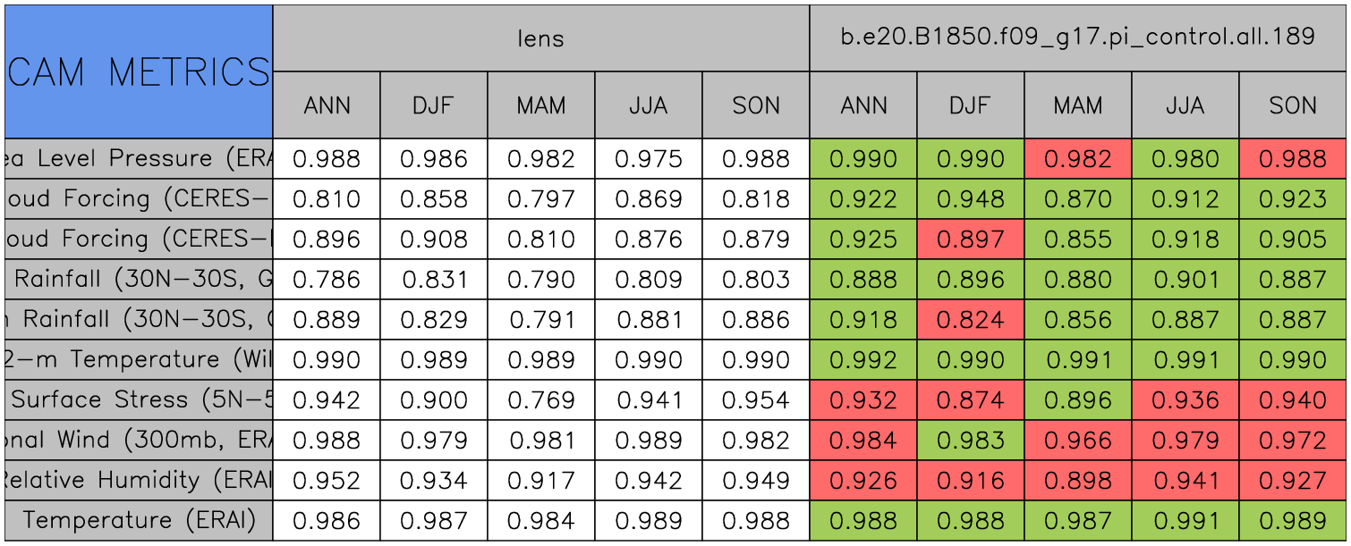Select the red cell showing 0.966
The image size is (1351, 546).
click(1077, 441)
